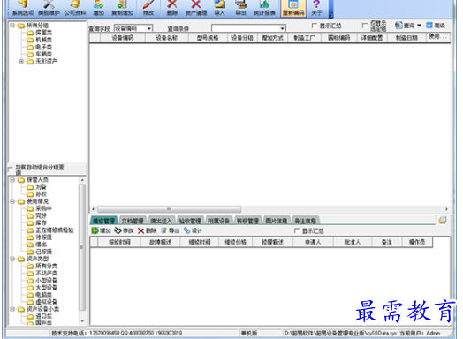
Task: Select the 电子类 folder in the tree
Action: pyautogui.click(x=43, y=47)
